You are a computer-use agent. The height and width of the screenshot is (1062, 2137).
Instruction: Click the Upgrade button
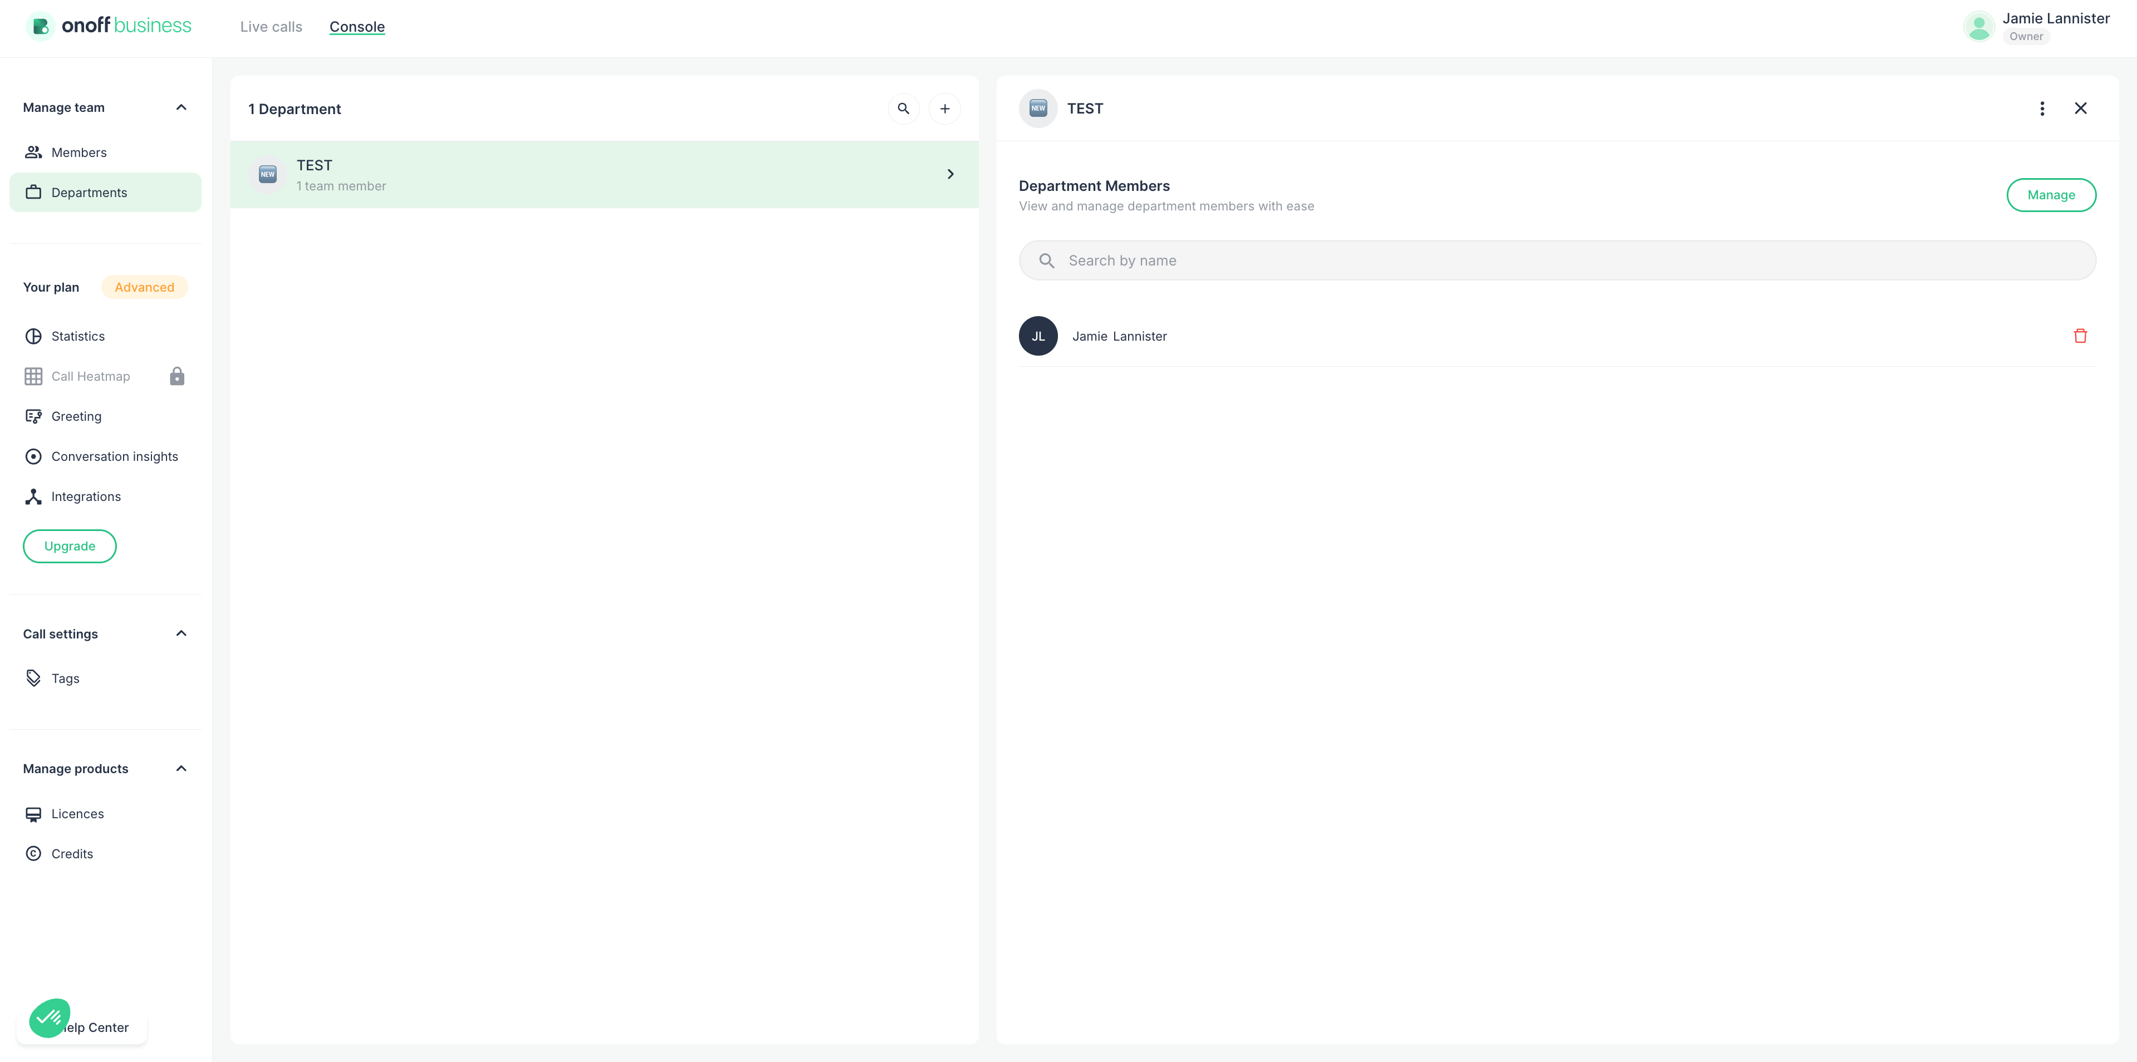pos(70,547)
